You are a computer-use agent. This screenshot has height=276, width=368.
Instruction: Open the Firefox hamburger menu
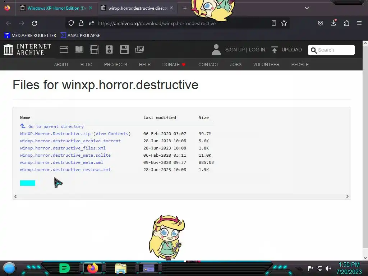(x=359, y=23)
